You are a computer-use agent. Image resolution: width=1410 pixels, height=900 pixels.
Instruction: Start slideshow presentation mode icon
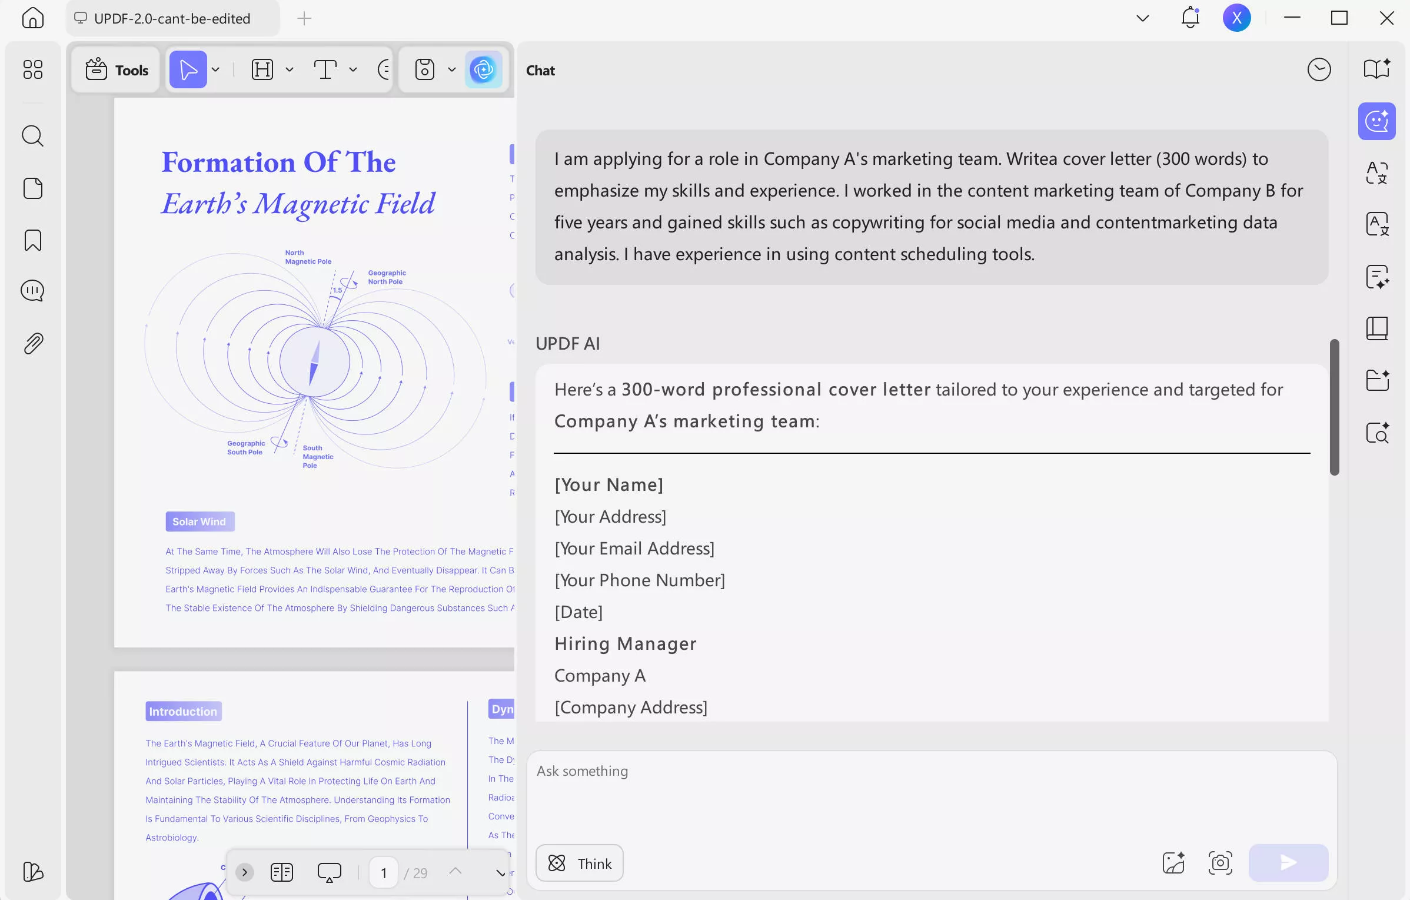pyautogui.click(x=329, y=872)
